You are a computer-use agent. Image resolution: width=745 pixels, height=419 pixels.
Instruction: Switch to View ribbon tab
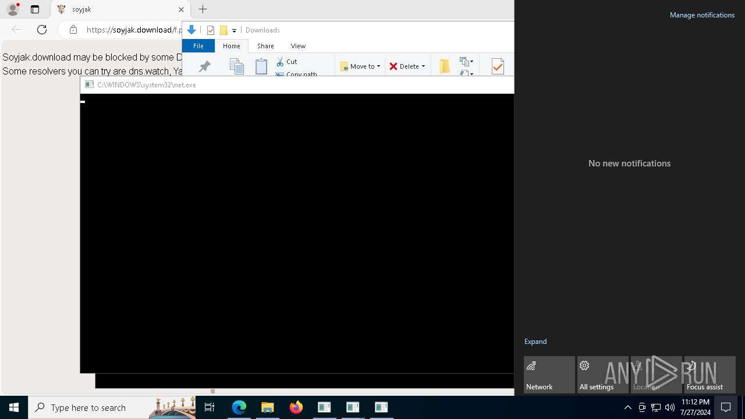298,45
